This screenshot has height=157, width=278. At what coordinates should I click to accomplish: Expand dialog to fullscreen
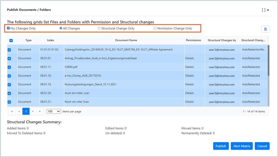point(263,10)
